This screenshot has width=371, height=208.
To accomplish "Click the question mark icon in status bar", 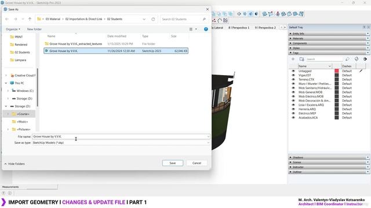I will (x=3, y=193).
